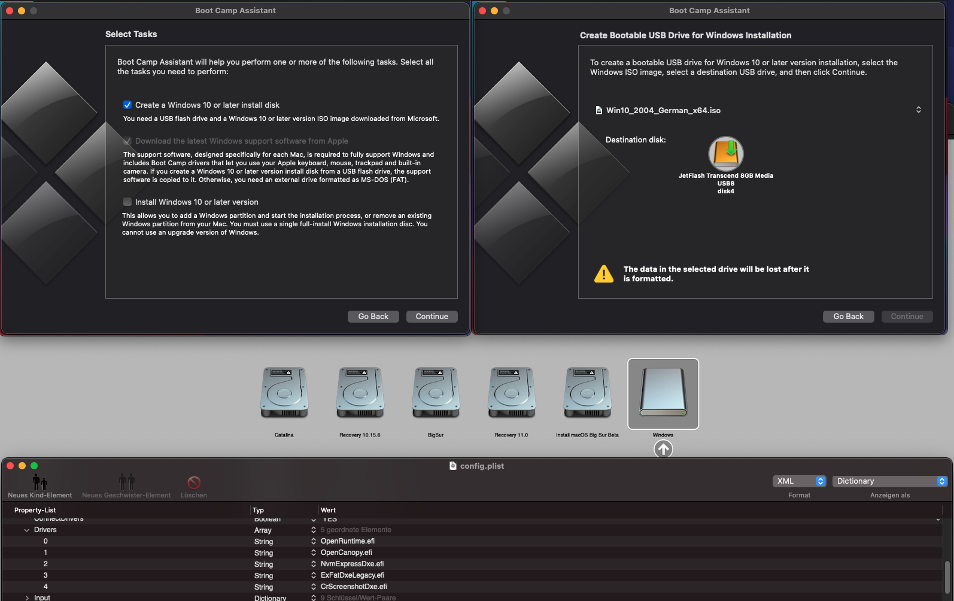
Task: Click the plist editor vertical scrollbar
Action: [x=947, y=576]
